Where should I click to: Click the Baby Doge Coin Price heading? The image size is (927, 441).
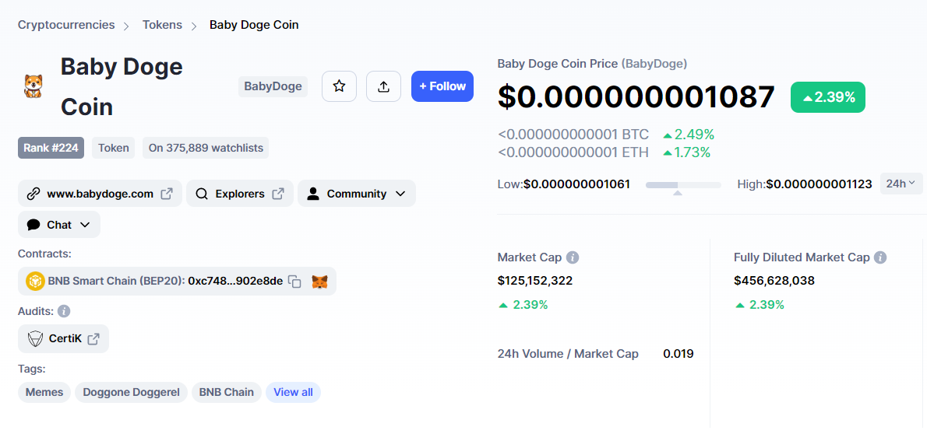[x=592, y=63]
